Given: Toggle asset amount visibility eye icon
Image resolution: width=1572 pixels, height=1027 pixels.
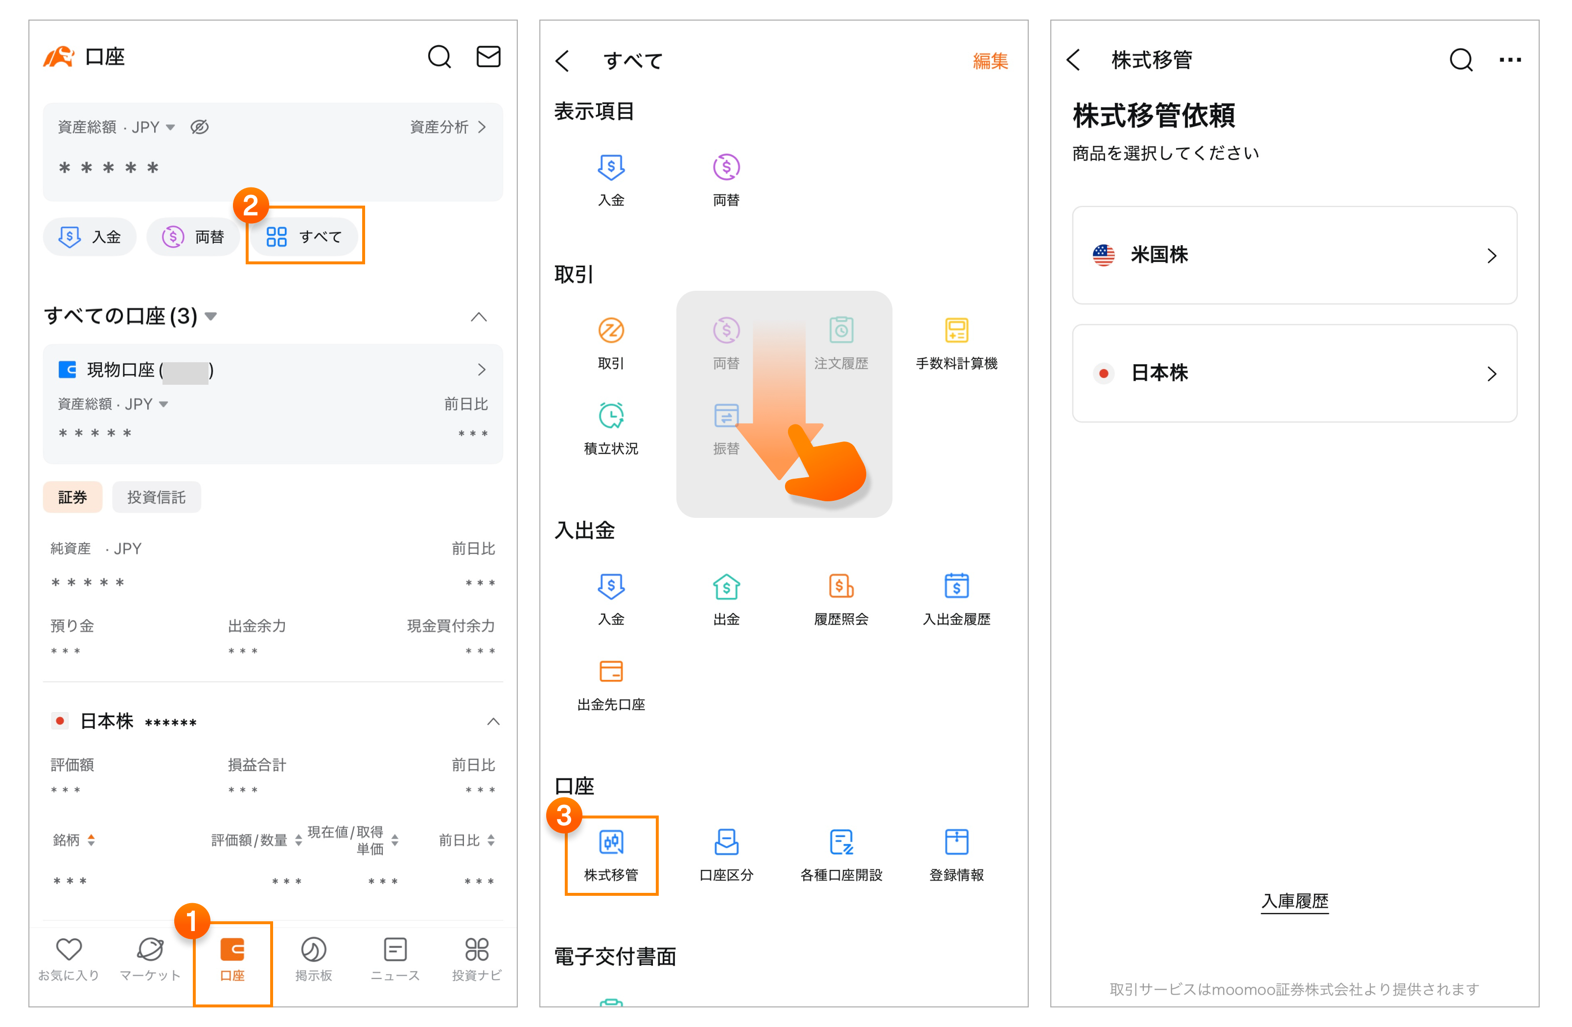Looking at the screenshot, I should click(200, 127).
